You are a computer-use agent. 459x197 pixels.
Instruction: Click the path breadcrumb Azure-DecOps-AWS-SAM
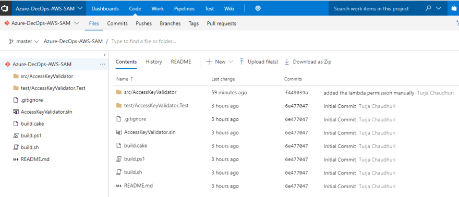(x=73, y=42)
